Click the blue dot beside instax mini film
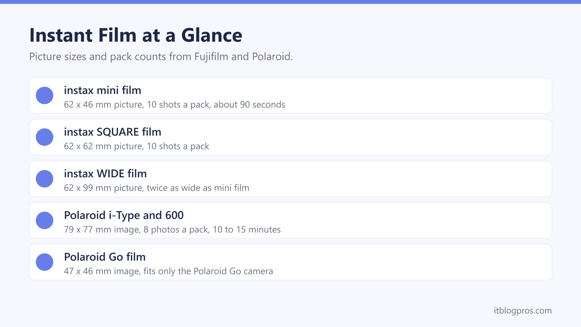Screen dimensions: 581x327 [x=45, y=96]
